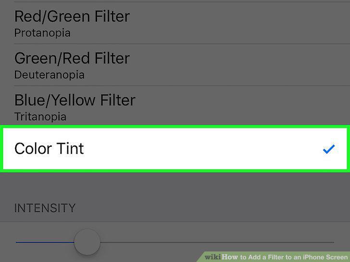Click blank area right of Green/Red Filter
The image size is (350, 262).
click(x=240, y=65)
